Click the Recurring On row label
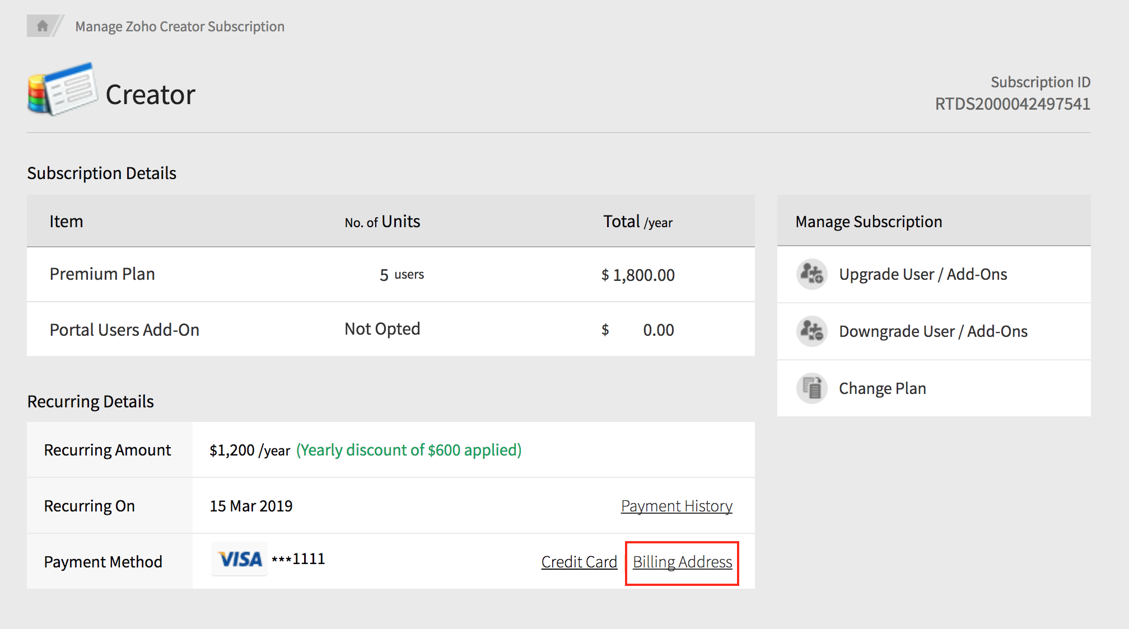 click(89, 506)
